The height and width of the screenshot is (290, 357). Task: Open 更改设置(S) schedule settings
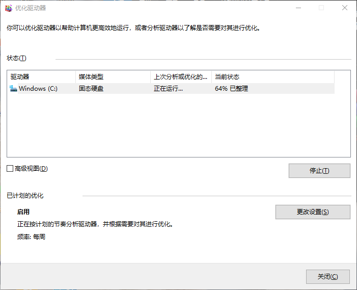(x=313, y=212)
